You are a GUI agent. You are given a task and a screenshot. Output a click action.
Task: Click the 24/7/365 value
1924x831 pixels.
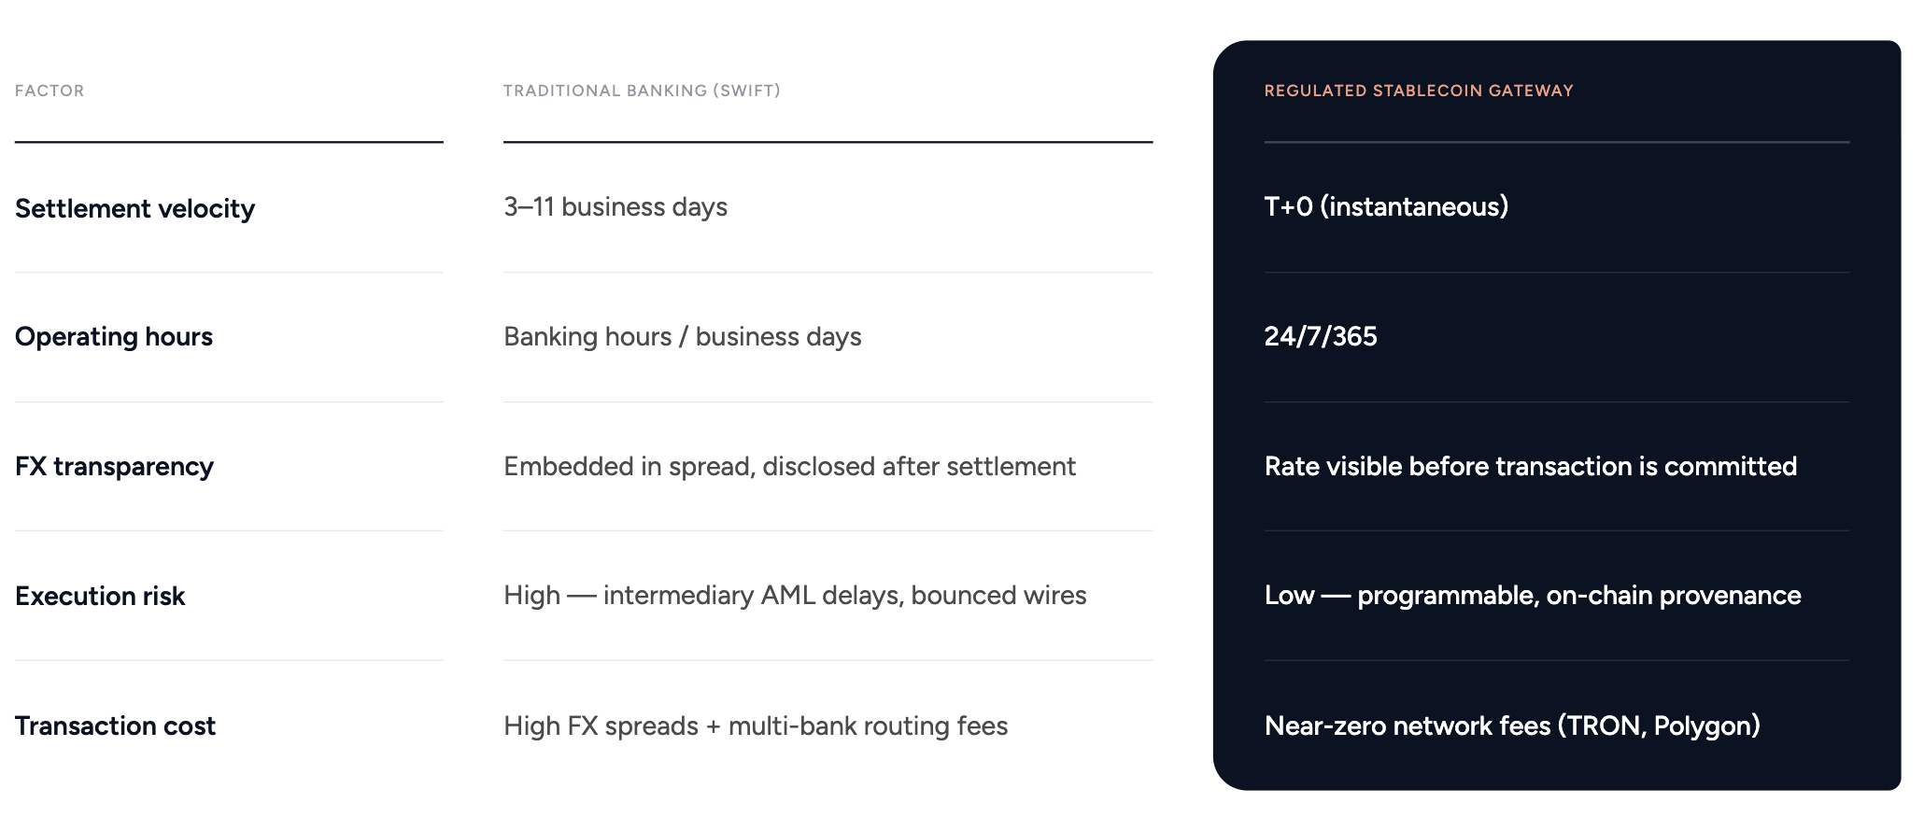[x=1321, y=337]
